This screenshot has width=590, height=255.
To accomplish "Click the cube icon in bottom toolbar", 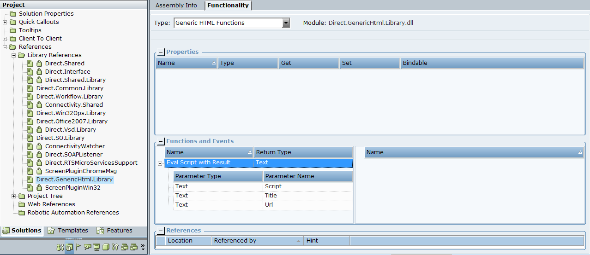I will (106, 247).
